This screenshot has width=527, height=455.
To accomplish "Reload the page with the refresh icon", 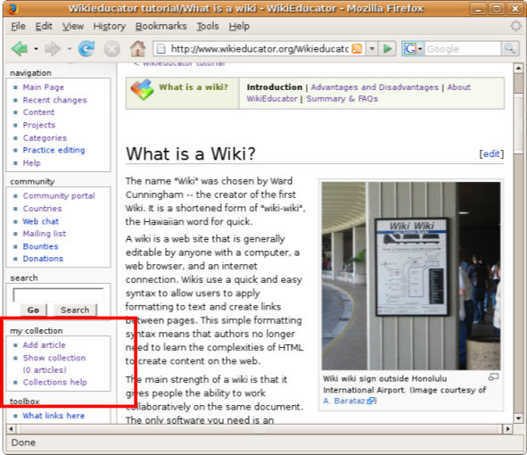I will click(86, 49).
